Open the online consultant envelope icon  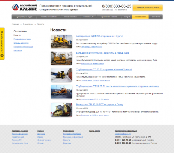coord(2,55)
